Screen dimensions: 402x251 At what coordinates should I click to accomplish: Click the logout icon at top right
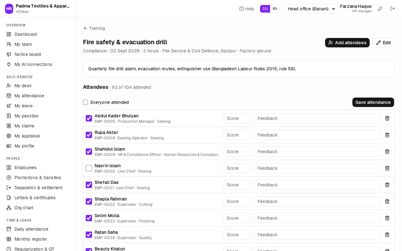coord(393,9)
